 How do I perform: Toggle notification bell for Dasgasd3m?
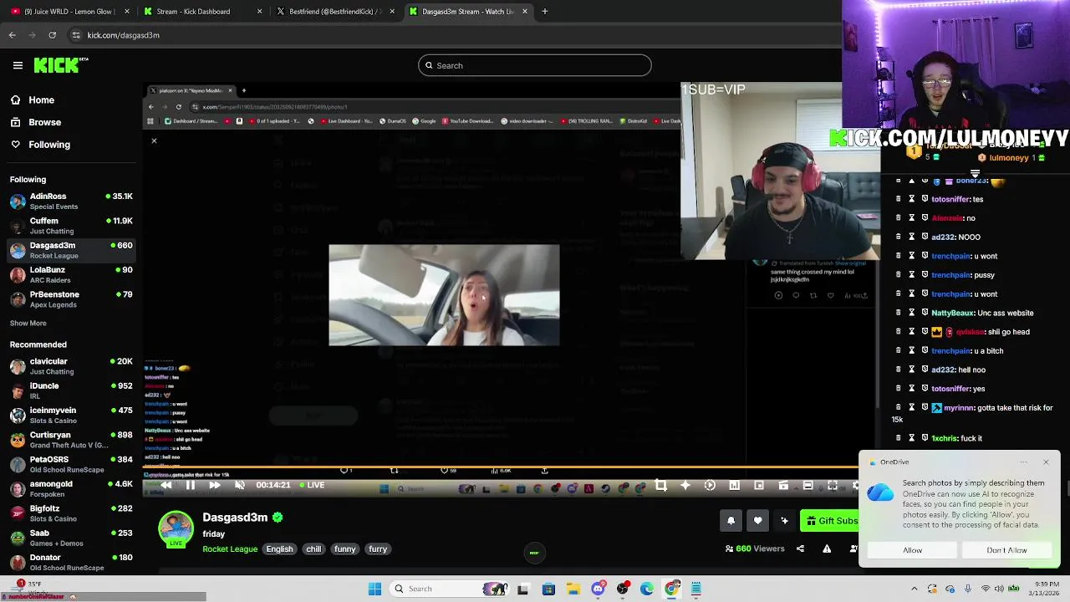[731, 521]
